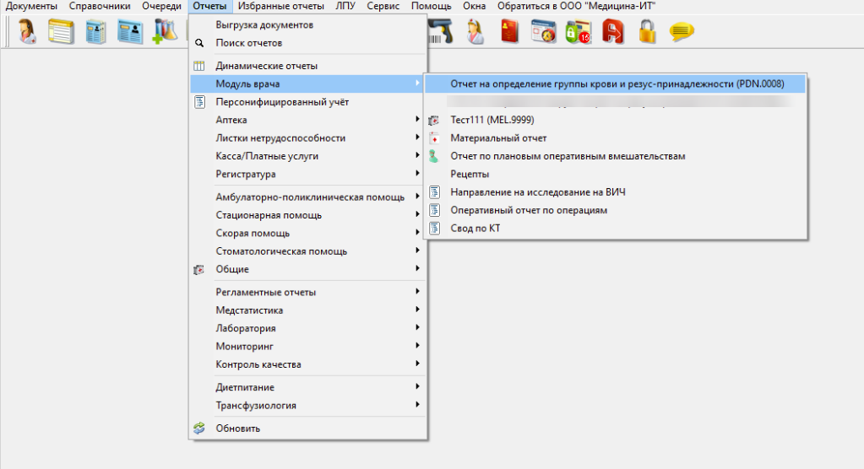The width and height of the screenshot is (864, 469).
Task: Open the Избранные отчеты menu
Action: pyautogui.click(x=281, y=6)
